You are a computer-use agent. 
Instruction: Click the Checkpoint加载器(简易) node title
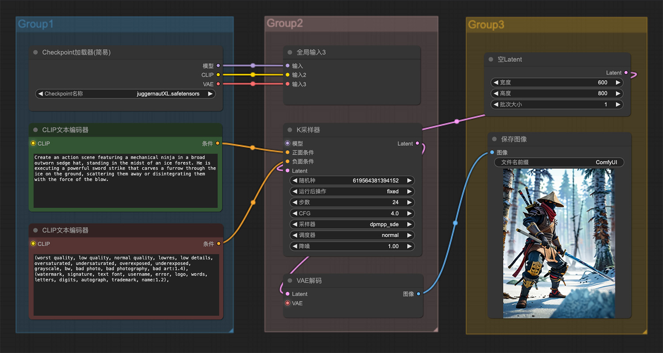[x=76, y=52]
